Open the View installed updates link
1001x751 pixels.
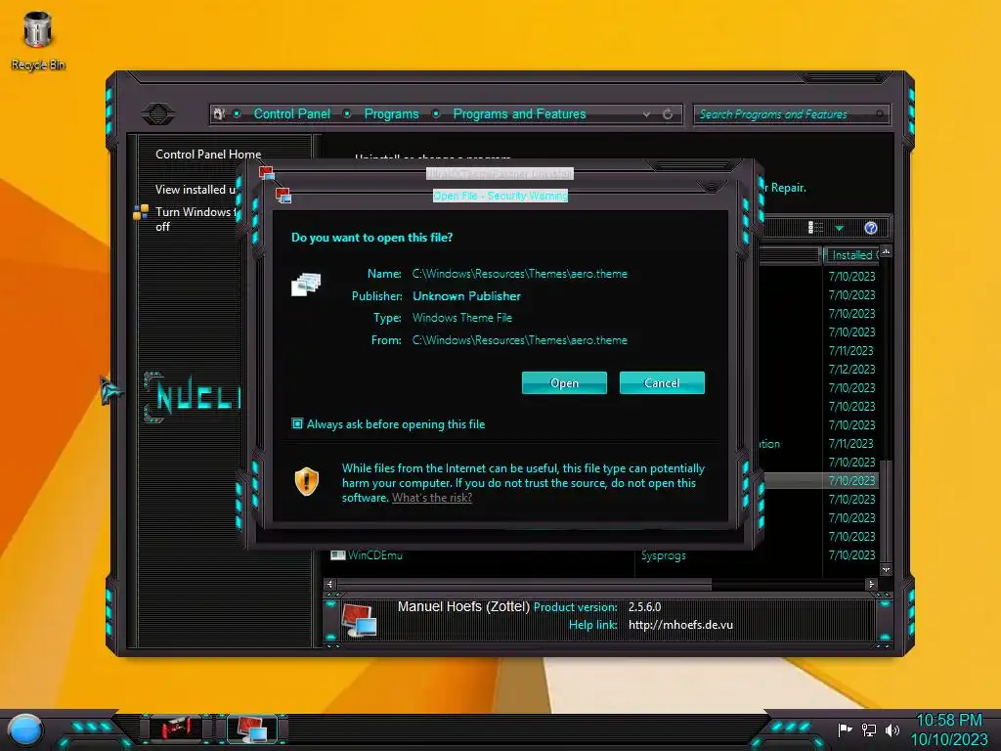196,189
